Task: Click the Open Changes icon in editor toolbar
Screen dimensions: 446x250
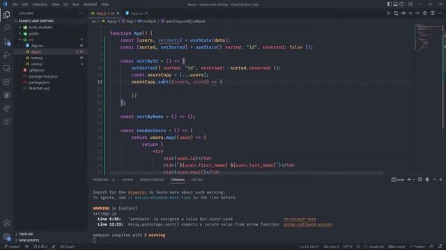Action: click(x=396, y=13)
